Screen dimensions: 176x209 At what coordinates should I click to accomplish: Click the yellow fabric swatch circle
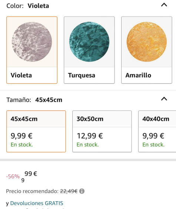tap(147, 42)
